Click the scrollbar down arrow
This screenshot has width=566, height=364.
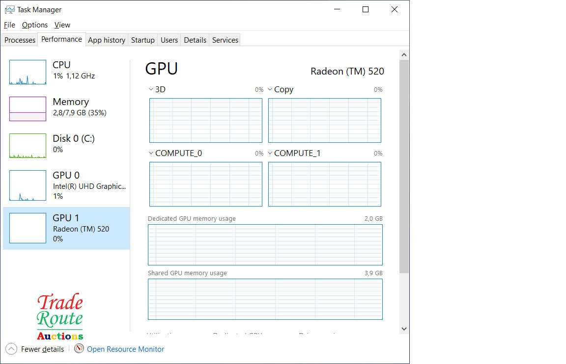[404, 329]
